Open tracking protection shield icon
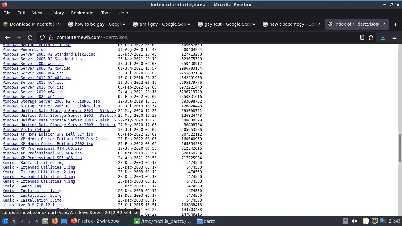The width and height of the screenshot is (402, 226). coord(42,37)
